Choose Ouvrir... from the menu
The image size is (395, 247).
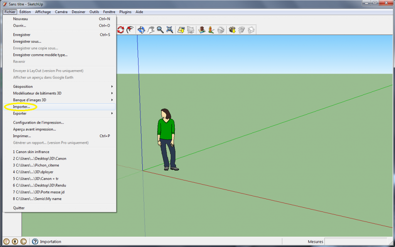click(59, 26)
